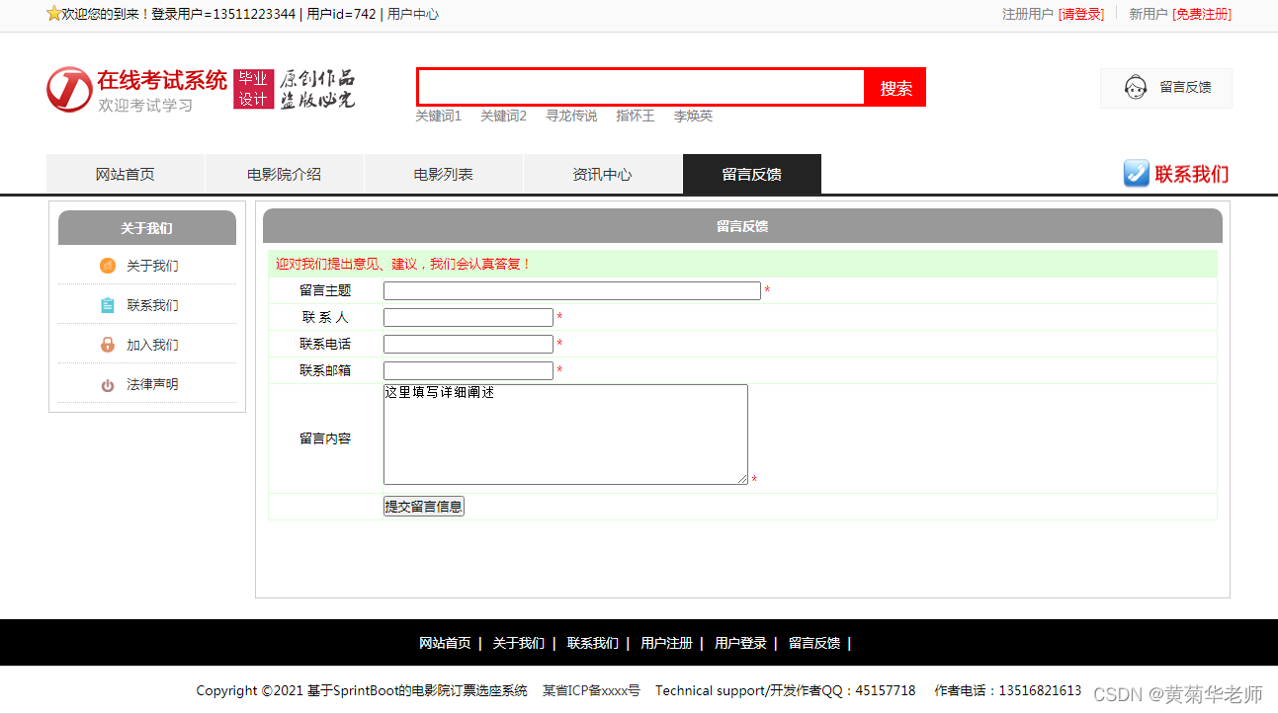Click the footer copyright line text
1278x714 pixels.
tap(362, 691)
